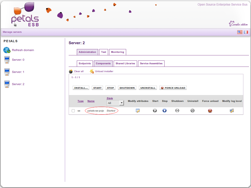Screen dimensions: 251x188
Task: Click the Modify attributes icon for petals-se-pojo
Action: click(138, 111)
